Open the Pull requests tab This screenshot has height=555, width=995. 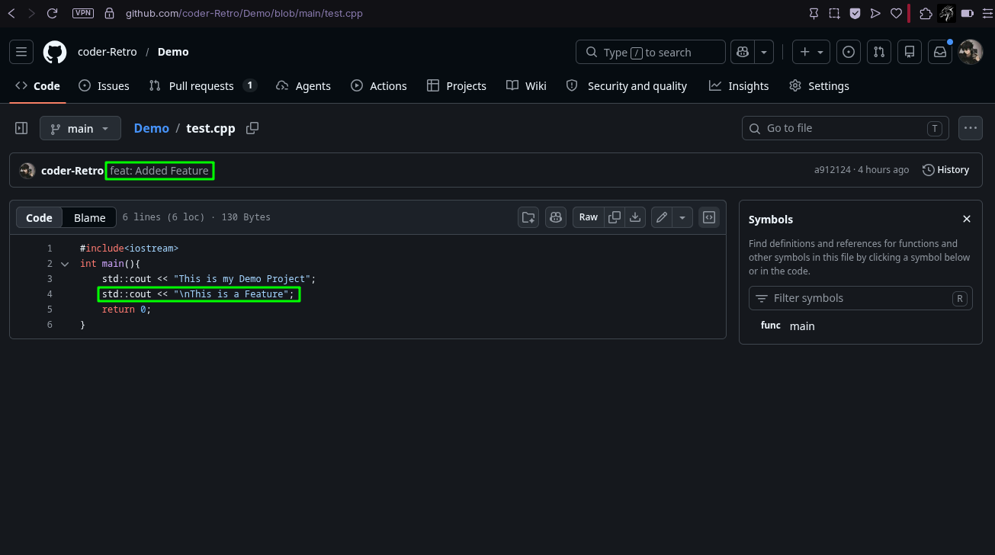tap(203, 86)
